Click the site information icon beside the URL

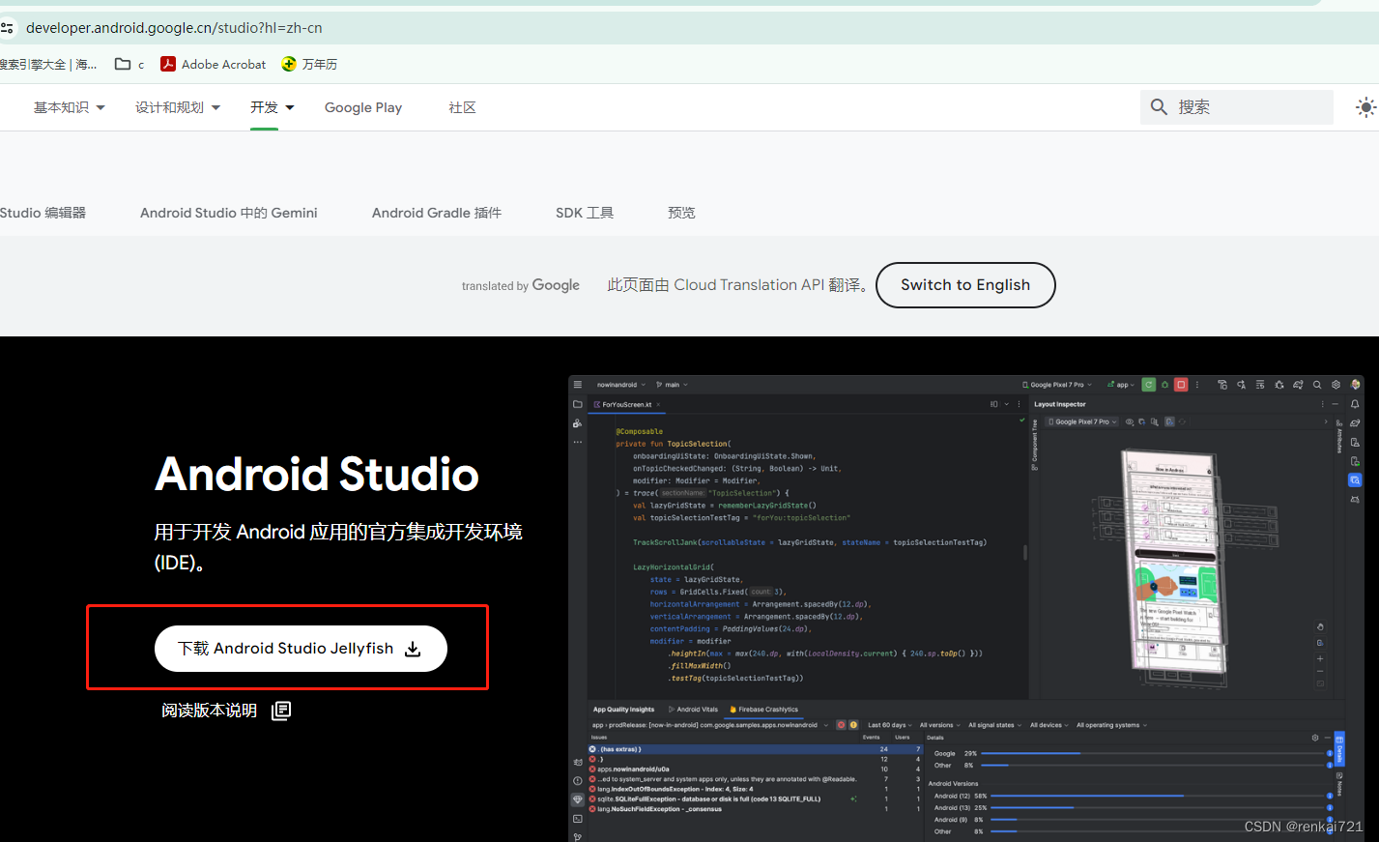(x=7, y=28)
